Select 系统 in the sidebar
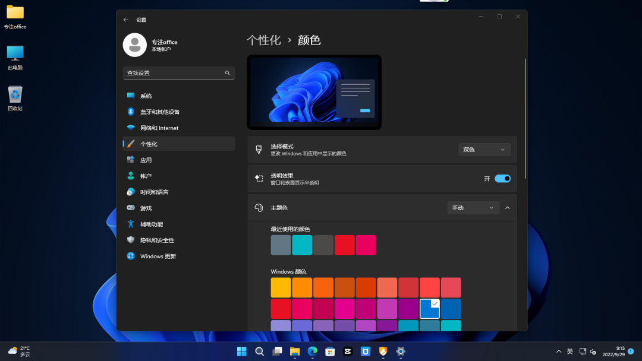This screenshot has height=361, width=642. 146,96
